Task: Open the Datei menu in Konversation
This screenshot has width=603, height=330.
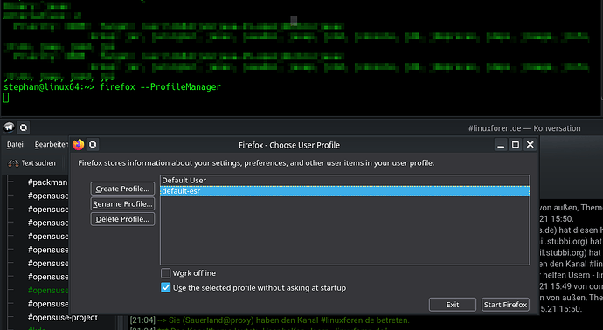Action: [15, 144]
